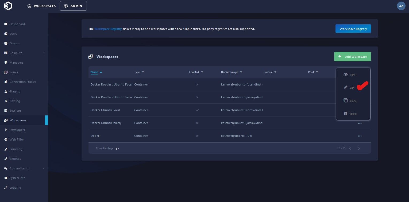Open Web Filter in sidebar
Screen dimensions: 409x202
[17, 139]
